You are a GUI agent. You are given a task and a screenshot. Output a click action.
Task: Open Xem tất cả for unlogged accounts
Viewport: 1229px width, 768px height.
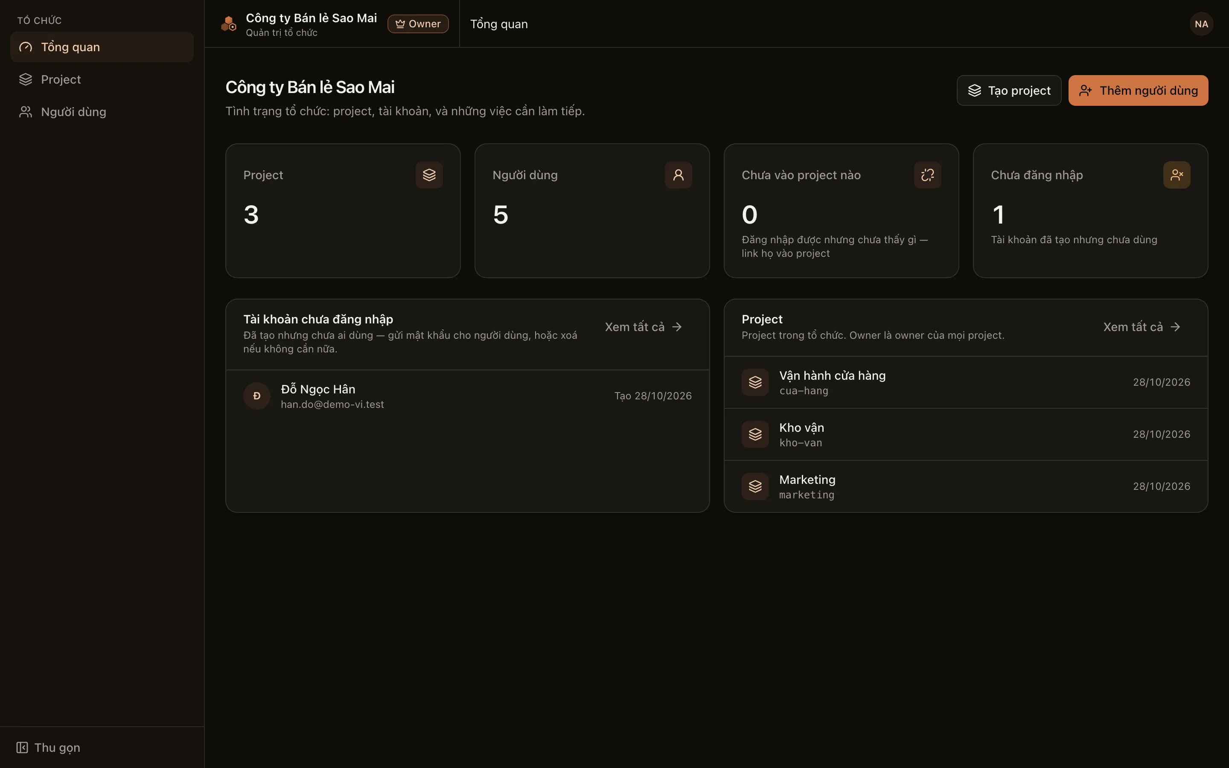click(644, 327)
